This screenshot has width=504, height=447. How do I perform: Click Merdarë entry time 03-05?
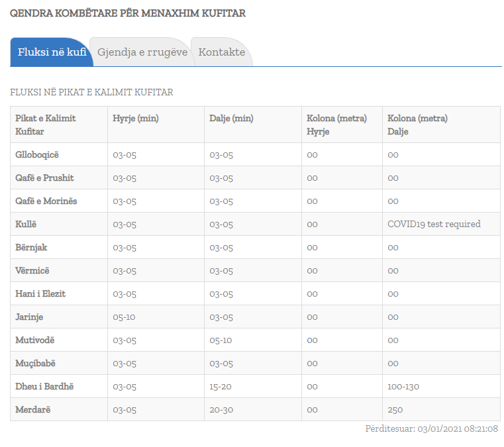tap(125, 410)
